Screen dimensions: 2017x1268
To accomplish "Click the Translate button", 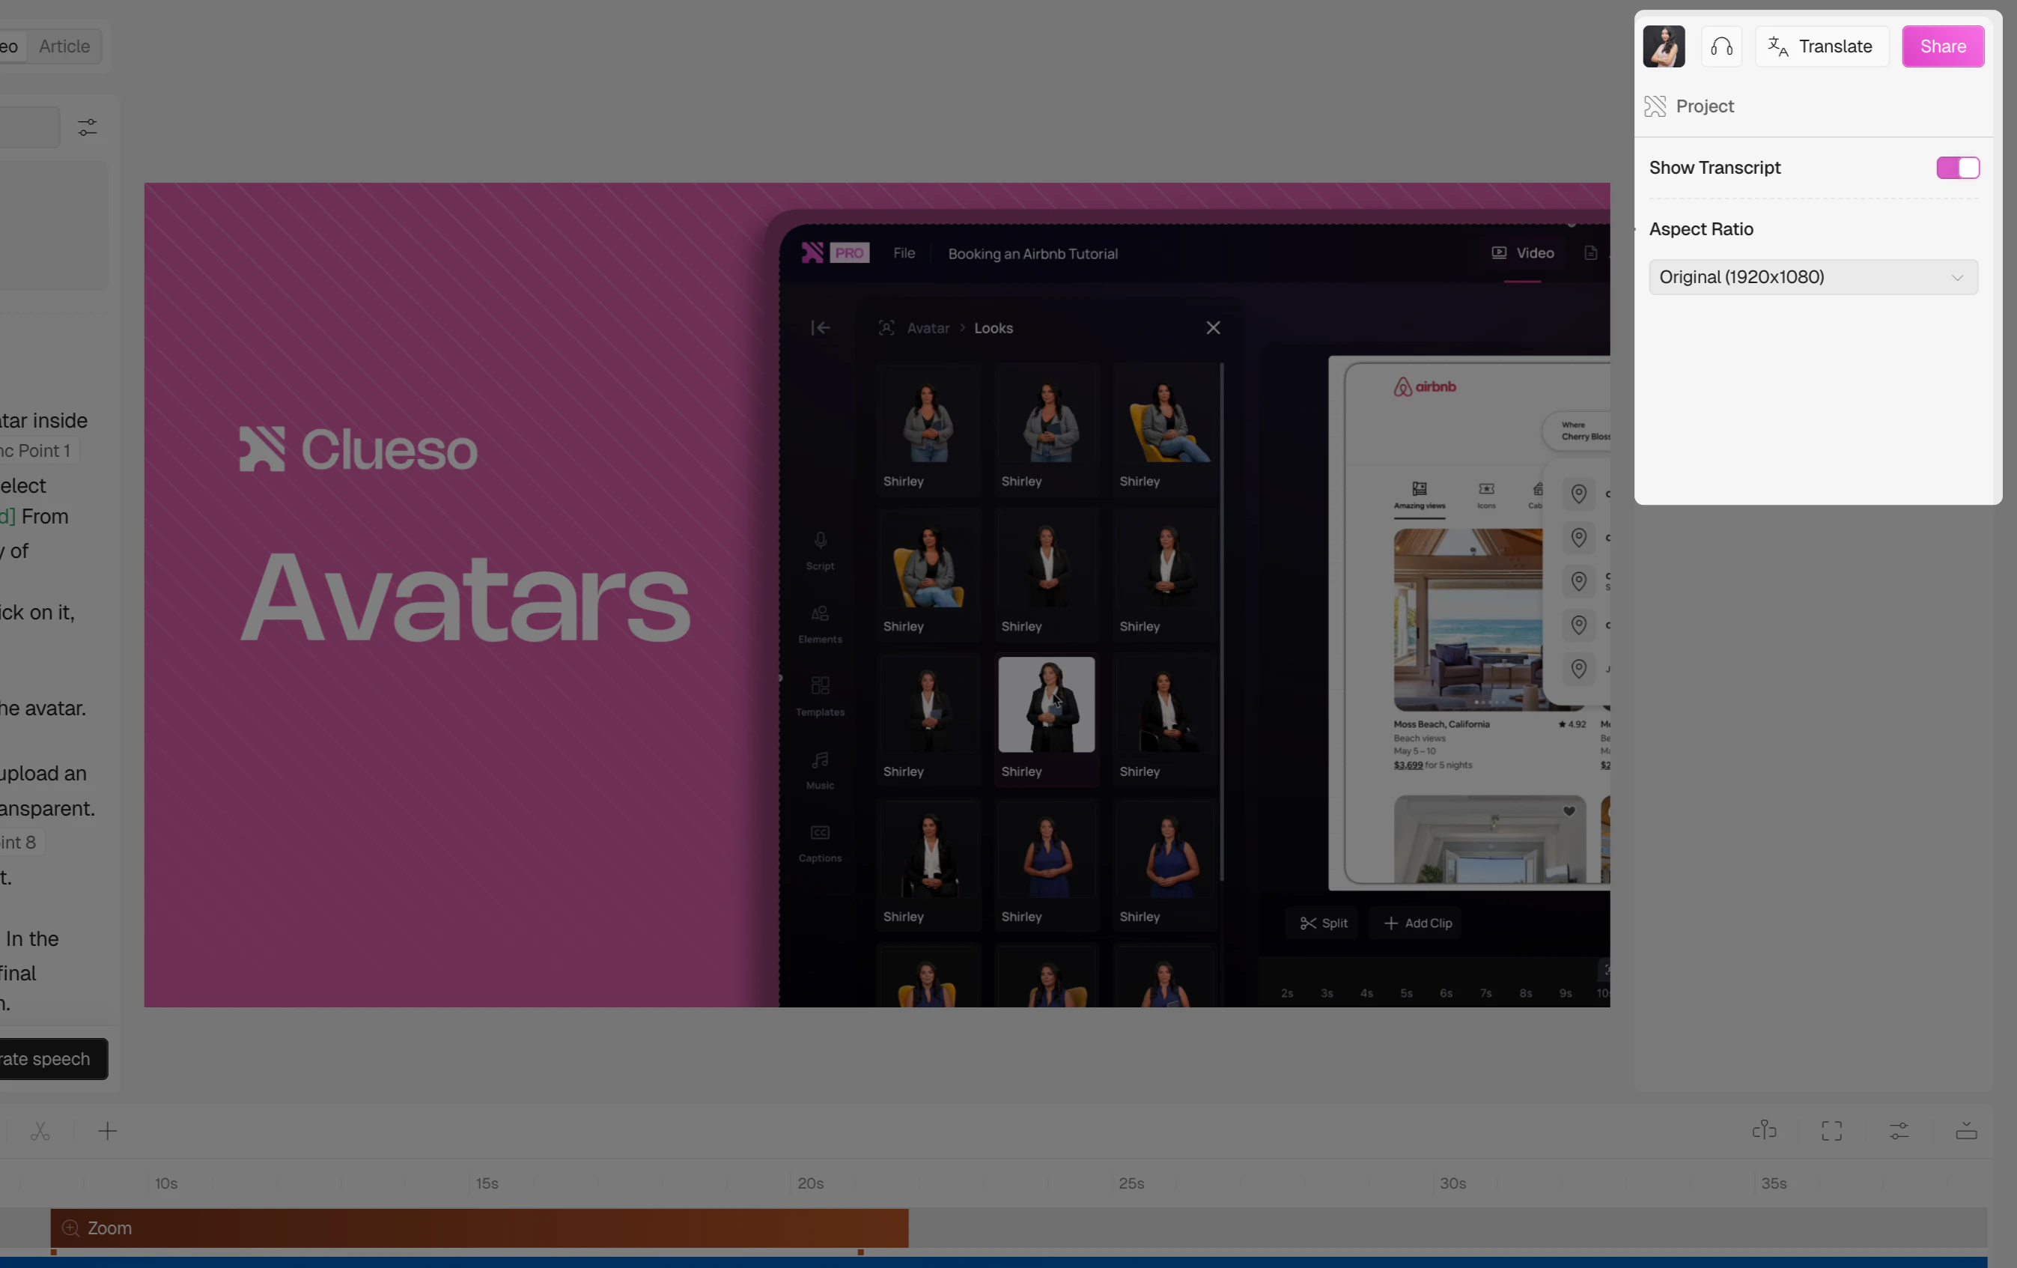I will (1821, 46).
